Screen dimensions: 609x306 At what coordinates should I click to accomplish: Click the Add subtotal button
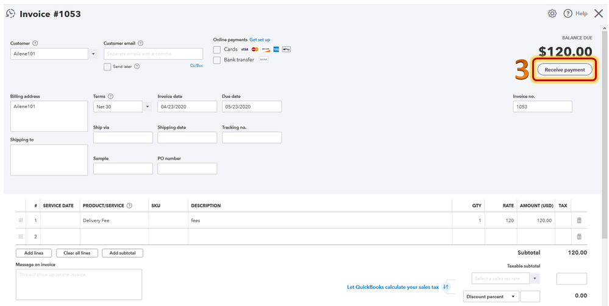123,253
